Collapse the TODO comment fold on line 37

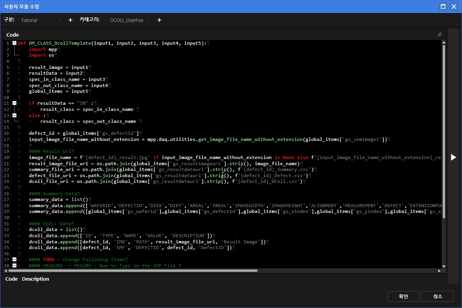click(14, 259)
